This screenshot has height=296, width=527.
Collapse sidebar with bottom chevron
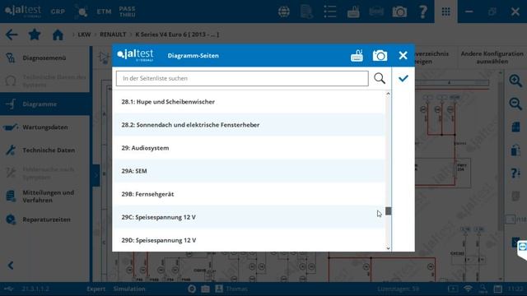click(x=11, y=266)
